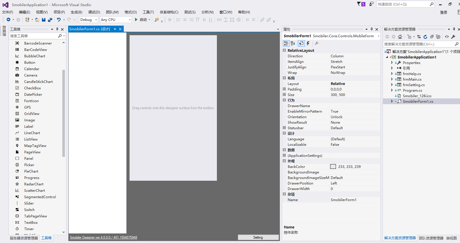Toggle Alphabetical sort in Properties panel
The width and height of the screenshot is (460, 243).
pos(293,43)
